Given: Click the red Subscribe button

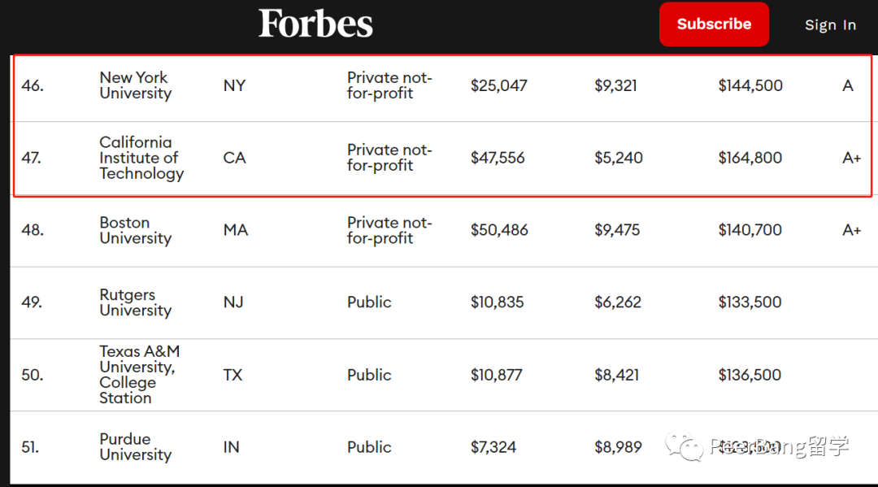Looking at the screenshot, I should 714,24.
